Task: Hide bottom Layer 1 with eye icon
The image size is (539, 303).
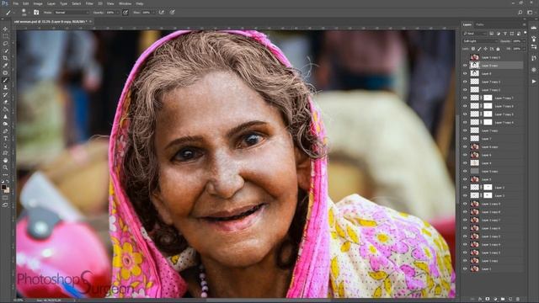Action: 465,268
